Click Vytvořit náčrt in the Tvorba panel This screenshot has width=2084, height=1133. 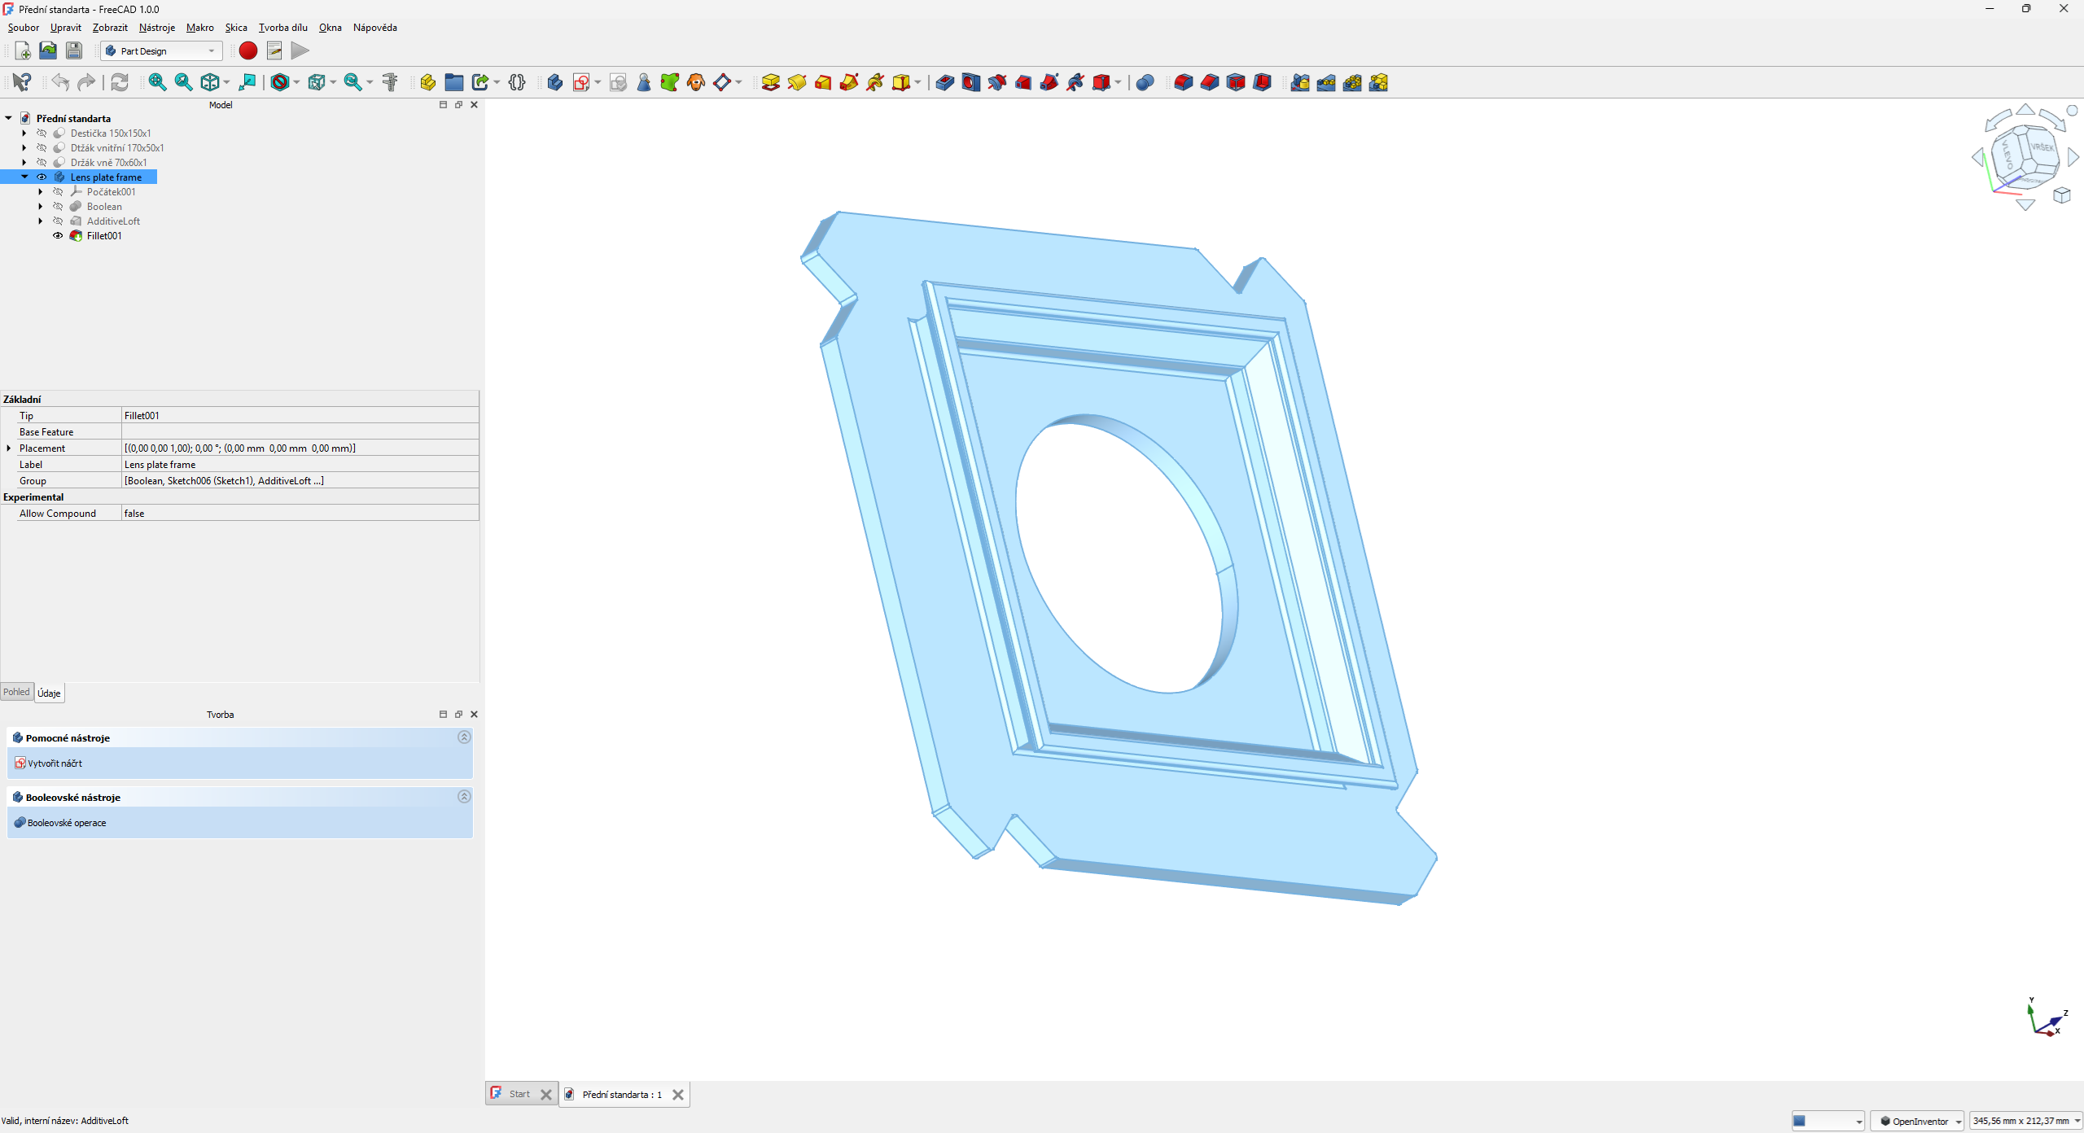(55, 763)
